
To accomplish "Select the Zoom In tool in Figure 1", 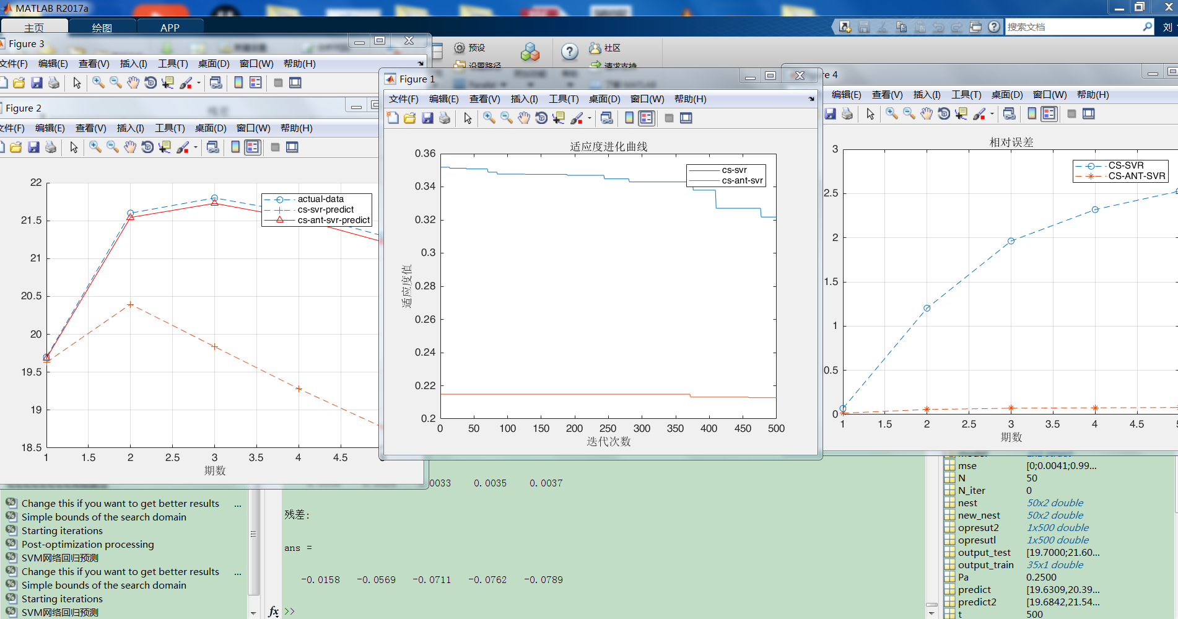I will pos(489,118).
